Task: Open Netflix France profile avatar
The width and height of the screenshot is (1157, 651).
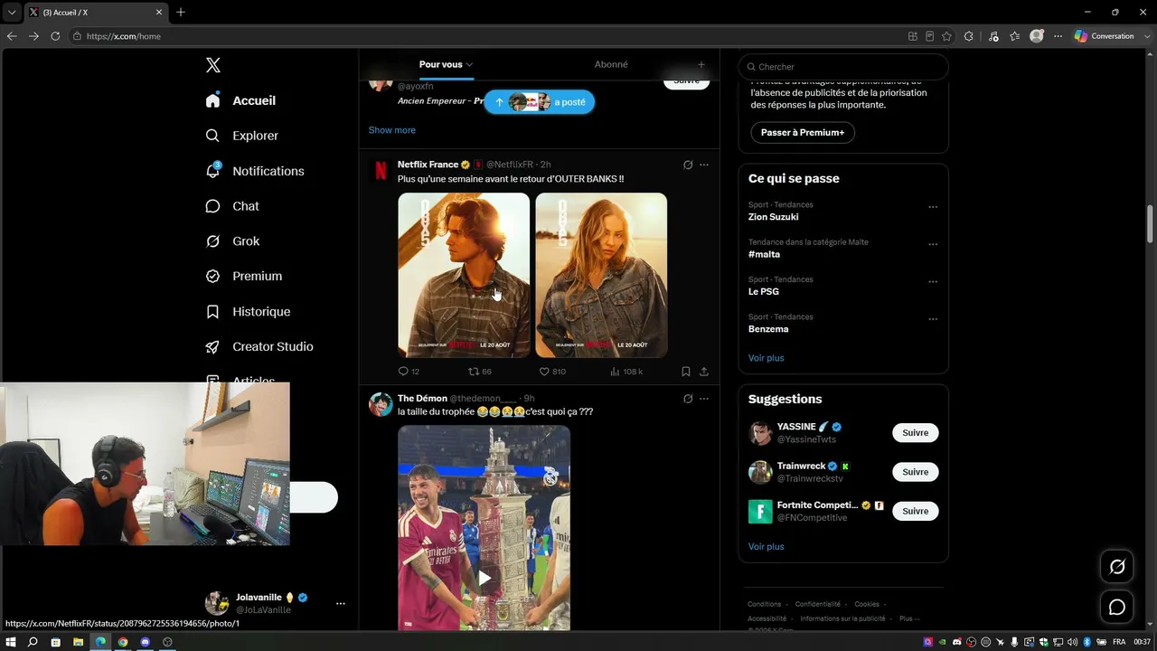Action: [381, 171]
